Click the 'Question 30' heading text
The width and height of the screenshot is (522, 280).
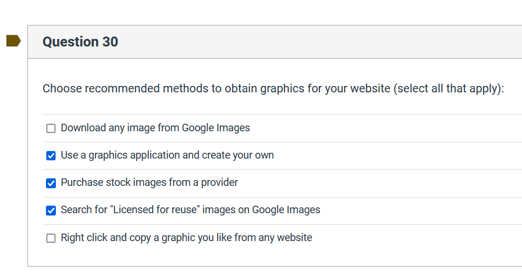[80, 42]
